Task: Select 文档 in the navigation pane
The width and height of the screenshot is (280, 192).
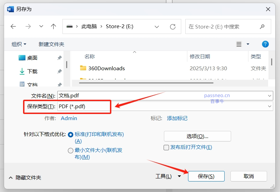Action: click(32, 84)
